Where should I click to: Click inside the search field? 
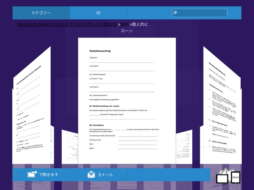199,13
